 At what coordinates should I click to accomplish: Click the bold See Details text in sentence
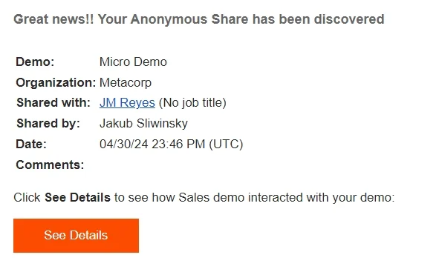[x=77, y=197]
